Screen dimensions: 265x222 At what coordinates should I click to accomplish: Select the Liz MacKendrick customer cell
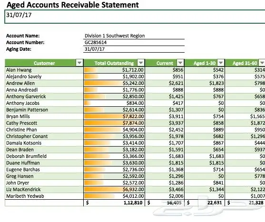44,189
